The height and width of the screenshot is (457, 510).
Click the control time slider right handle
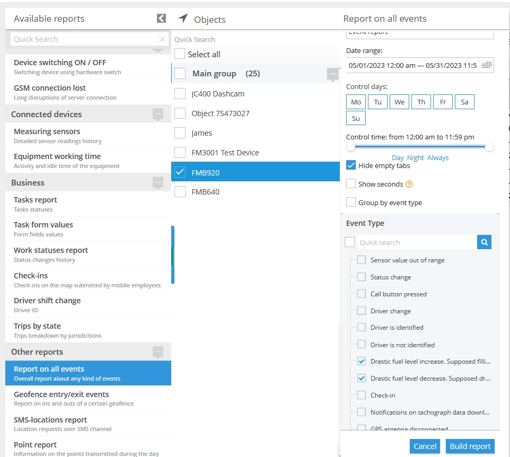pos(489,147)
